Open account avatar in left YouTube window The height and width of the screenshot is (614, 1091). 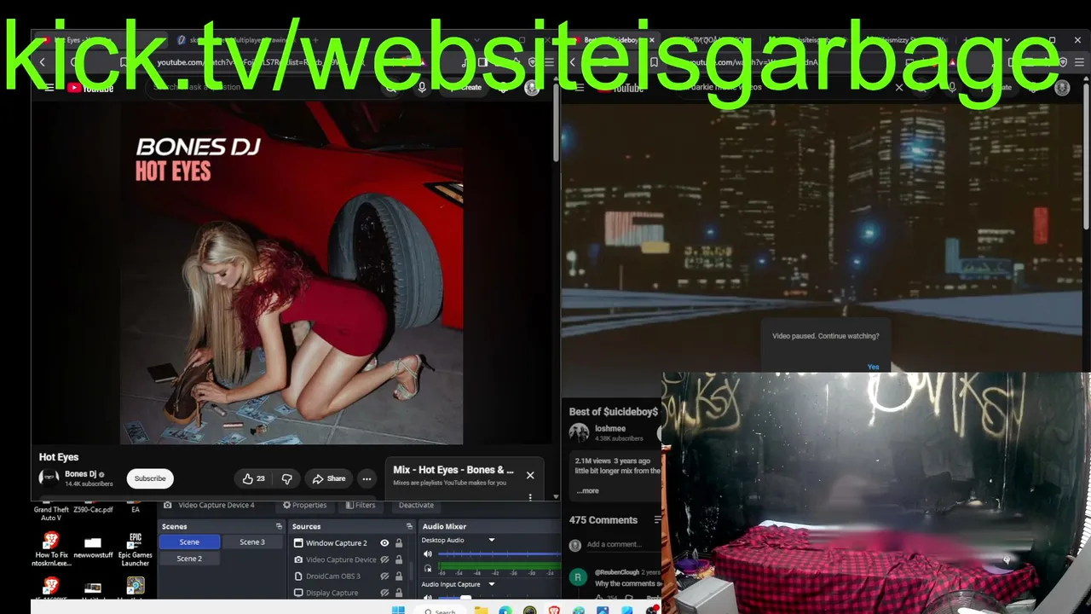[x=532, y=88]
